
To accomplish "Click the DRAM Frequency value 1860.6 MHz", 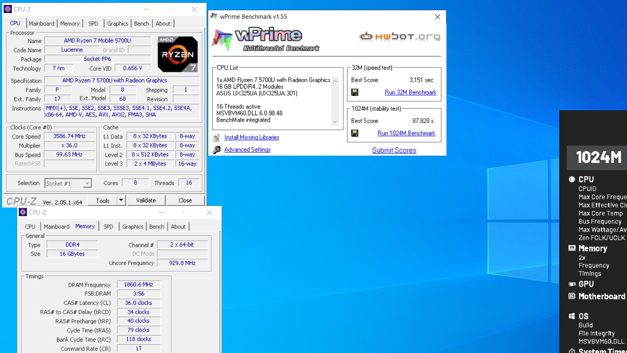I will pyautogui.click(x=139, y=284).
